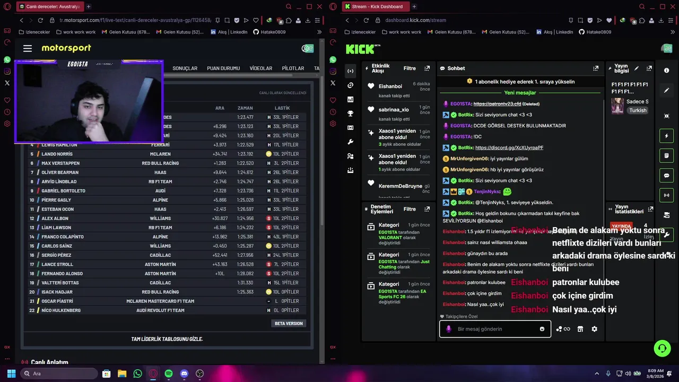Image resolution: width=679 pixels, height=382 pixels.
Task: Click the TenjinNyks username in chat
Action: pos(486,192)
